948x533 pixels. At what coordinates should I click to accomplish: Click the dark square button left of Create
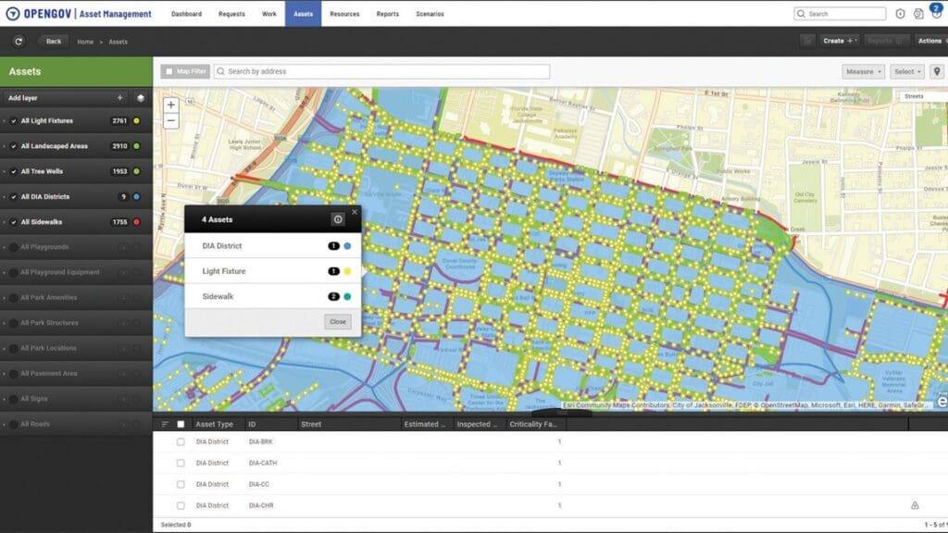pos(807,41)
